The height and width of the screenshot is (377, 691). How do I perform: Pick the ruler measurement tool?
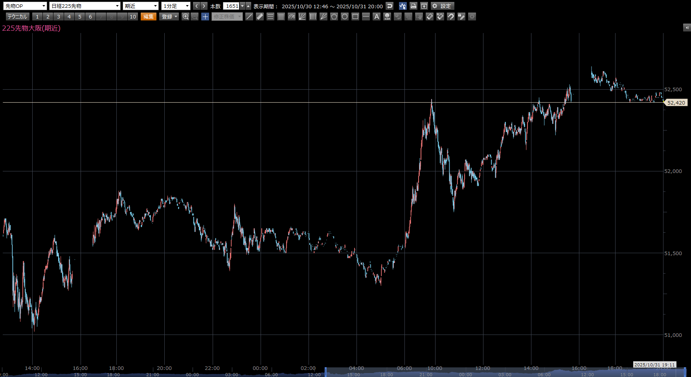[260, 17]
